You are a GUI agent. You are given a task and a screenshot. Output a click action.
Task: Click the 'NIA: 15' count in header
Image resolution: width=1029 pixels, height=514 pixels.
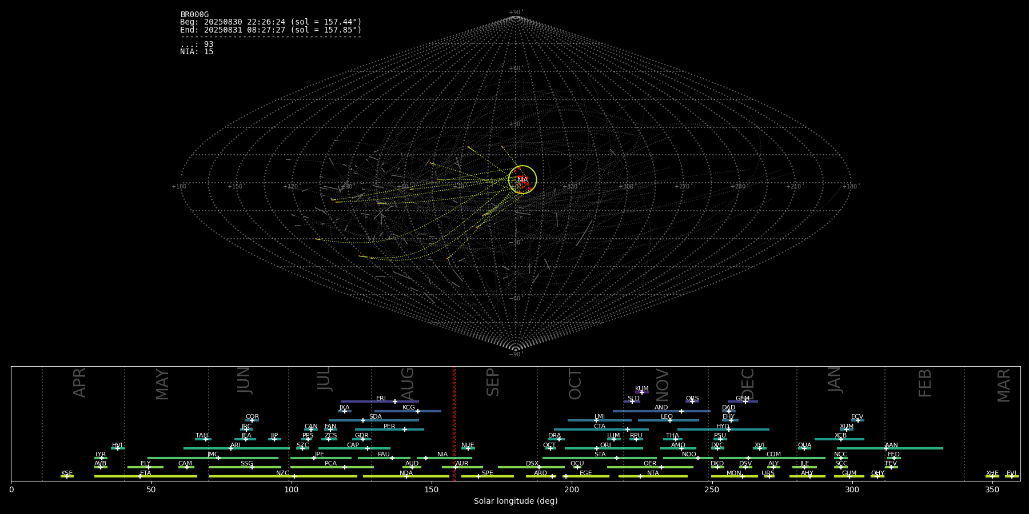pos(197,52)
